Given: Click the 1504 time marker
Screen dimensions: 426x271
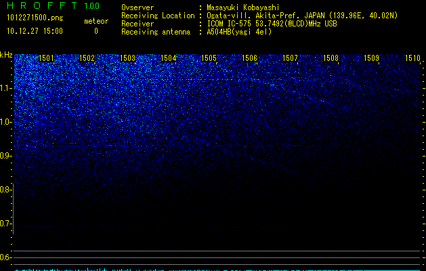Looking at the screenshot, I should tap(168, 58).
